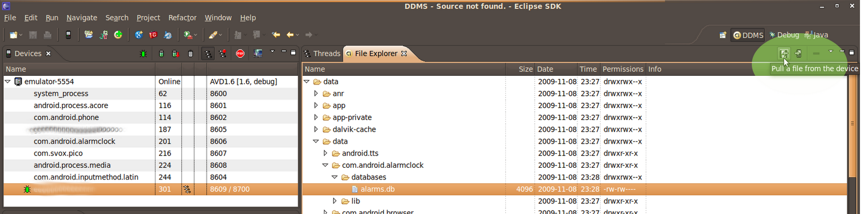This screenshot has height=214, width=861.
Task: Expand the anr folder
Action: (x=316, y=94)
